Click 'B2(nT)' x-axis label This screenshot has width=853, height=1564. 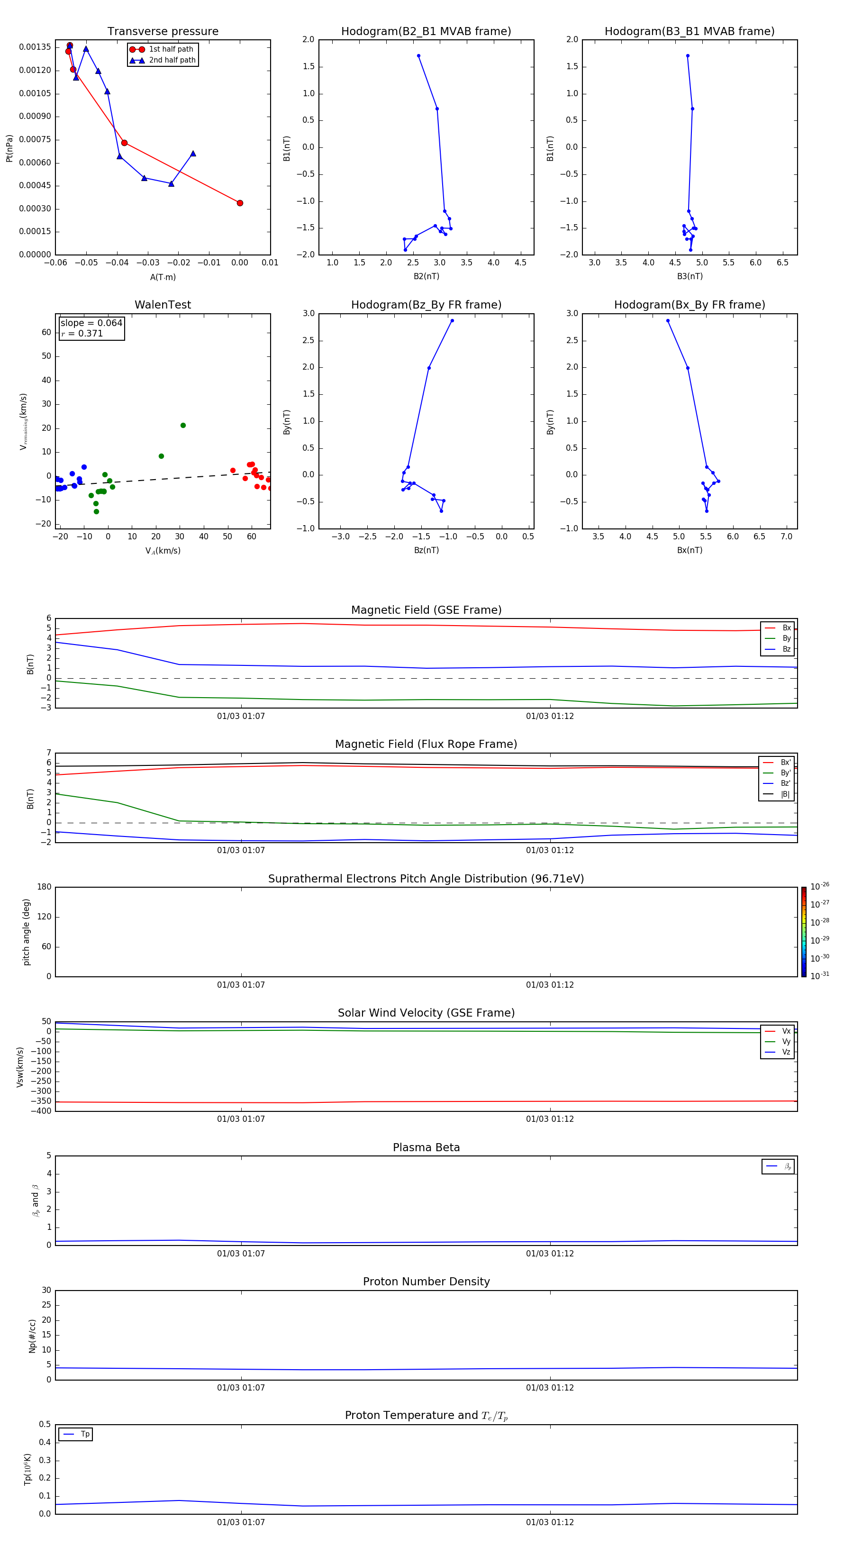pos(426,276)
